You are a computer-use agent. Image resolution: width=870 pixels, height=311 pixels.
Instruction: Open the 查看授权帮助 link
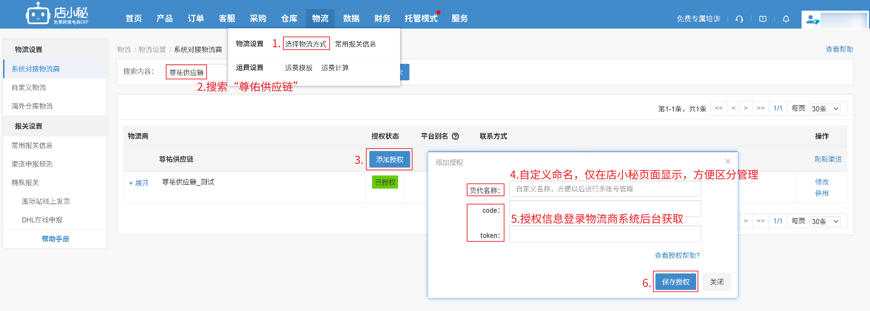point(677,255)
